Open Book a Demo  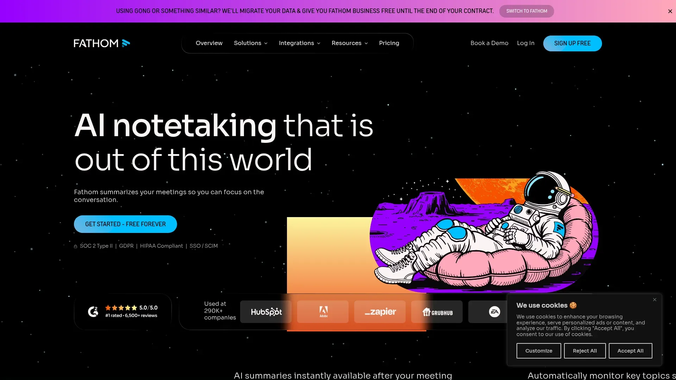[x=489, y=43]
